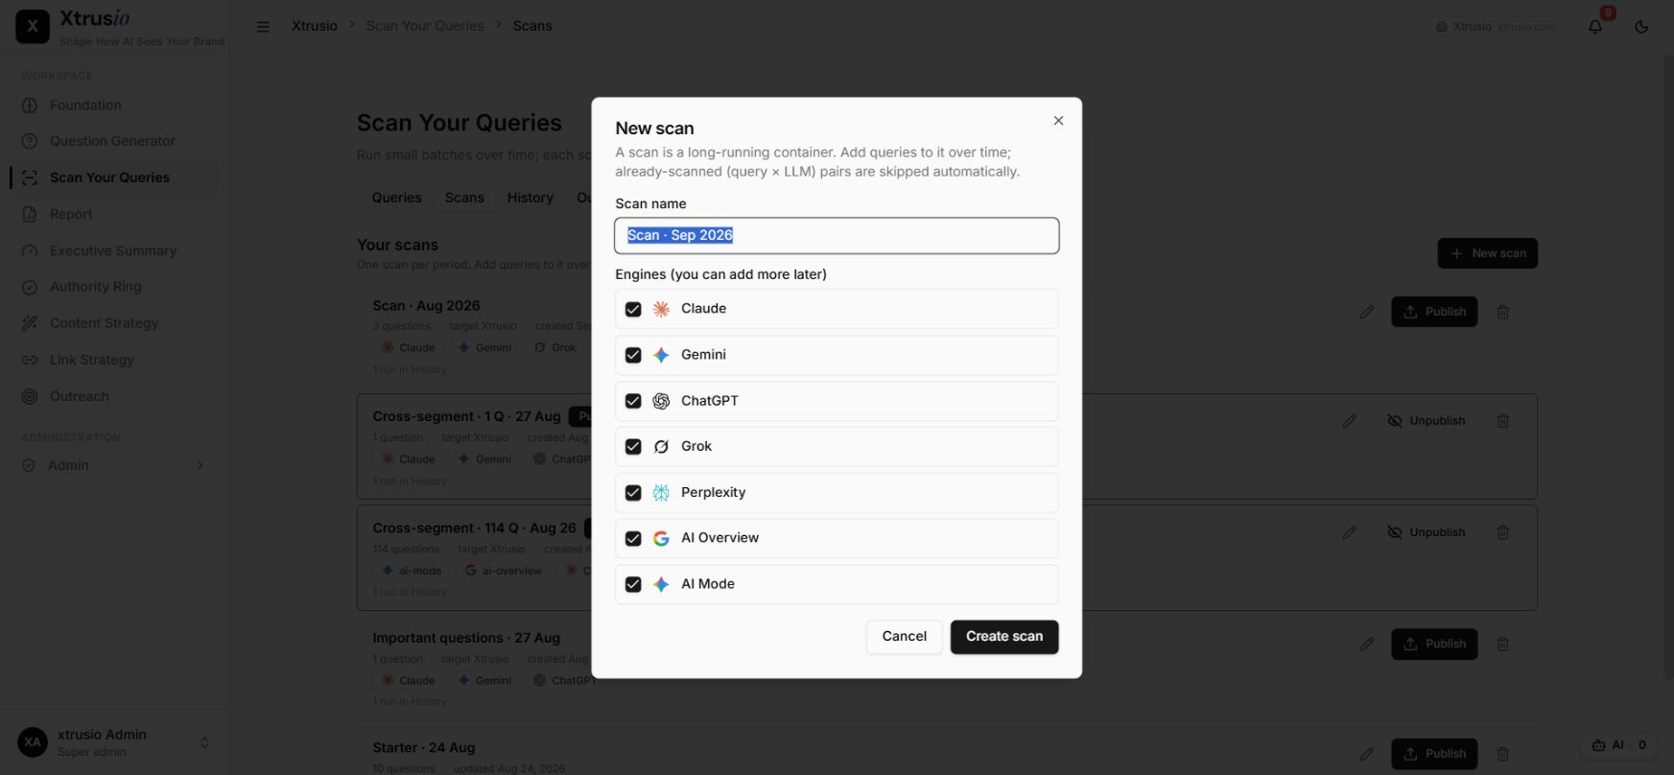Edit the Important questions scan

(x=1366, y=644)
